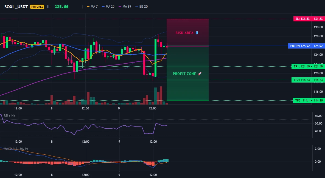This screenshot has width=325, height=178.
Task: Click the rocket icon next to PROFIT ZONE
Action: [x=200, y=74]
